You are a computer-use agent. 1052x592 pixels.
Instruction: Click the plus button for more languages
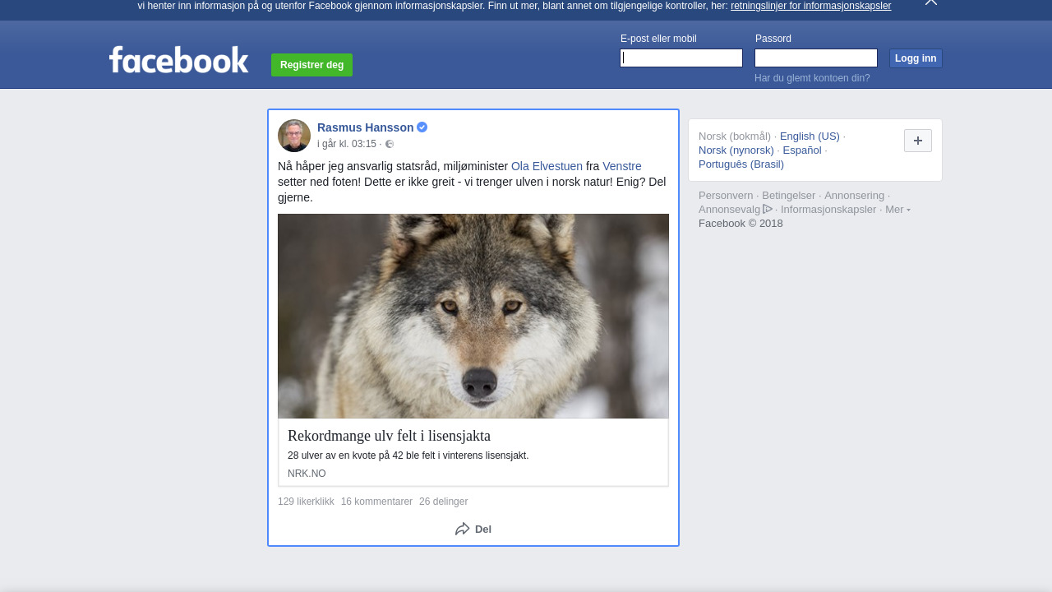click(x=918, y=141)
